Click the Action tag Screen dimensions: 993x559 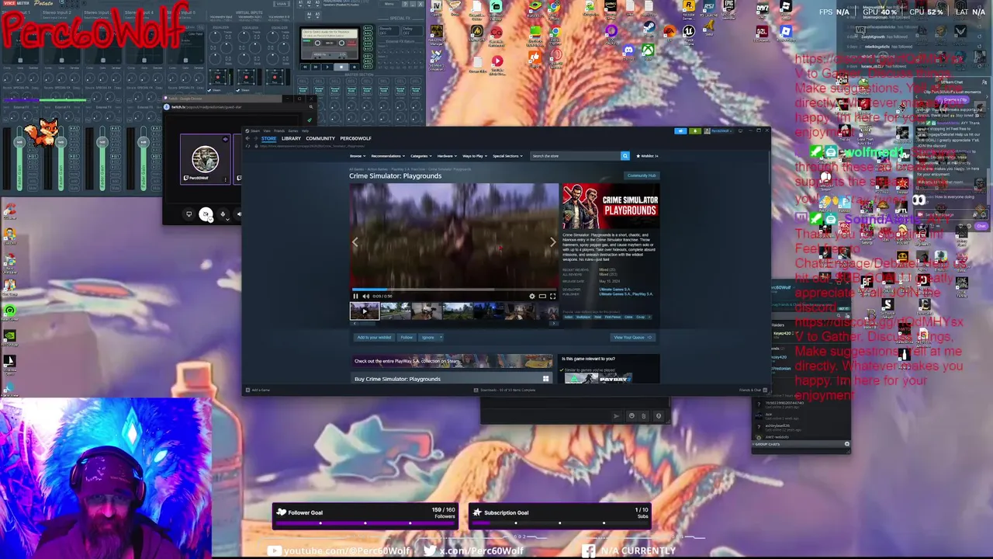(569, 317)
